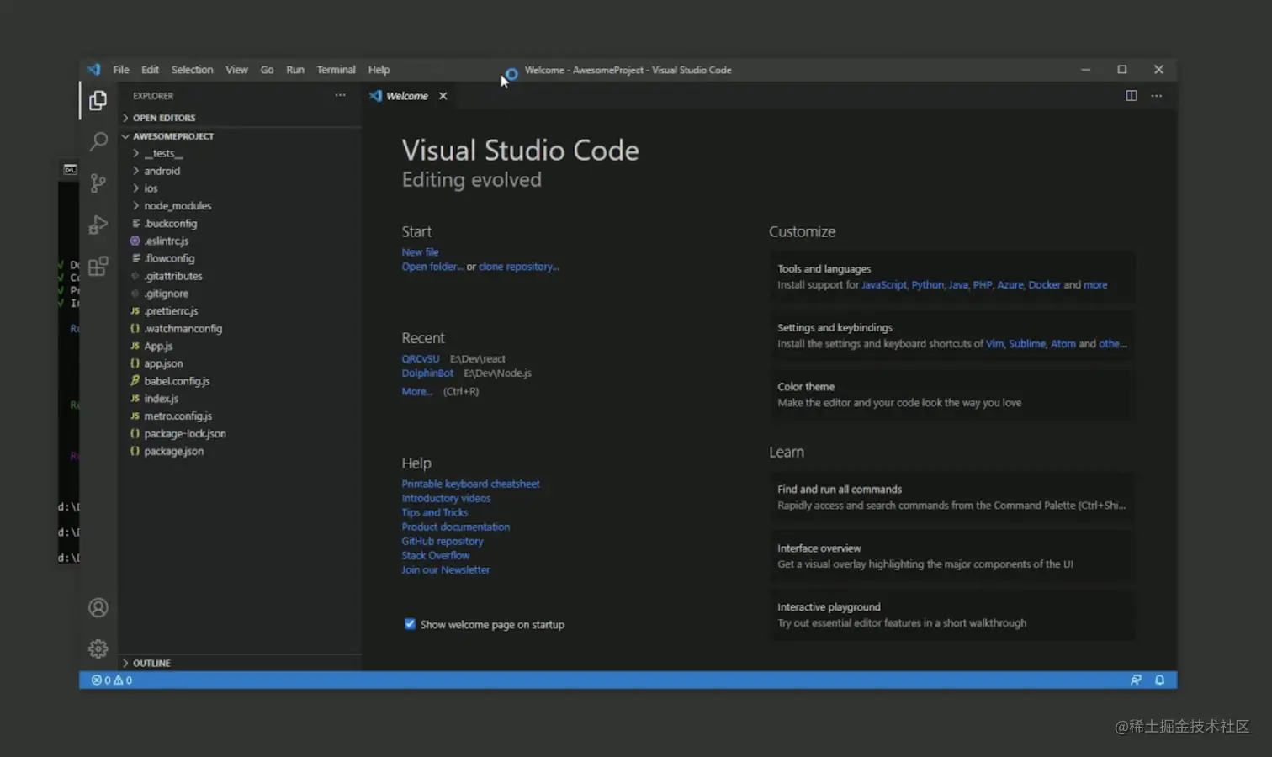Click errors and warnings count in status bar

tap(112, 680)
